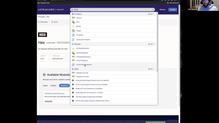Click icon beside Using Hightouch for Reverse ETL

[x=73, y=93]
